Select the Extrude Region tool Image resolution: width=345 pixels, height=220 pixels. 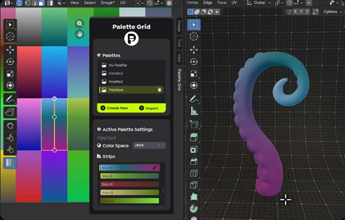[x=194, y=138]
